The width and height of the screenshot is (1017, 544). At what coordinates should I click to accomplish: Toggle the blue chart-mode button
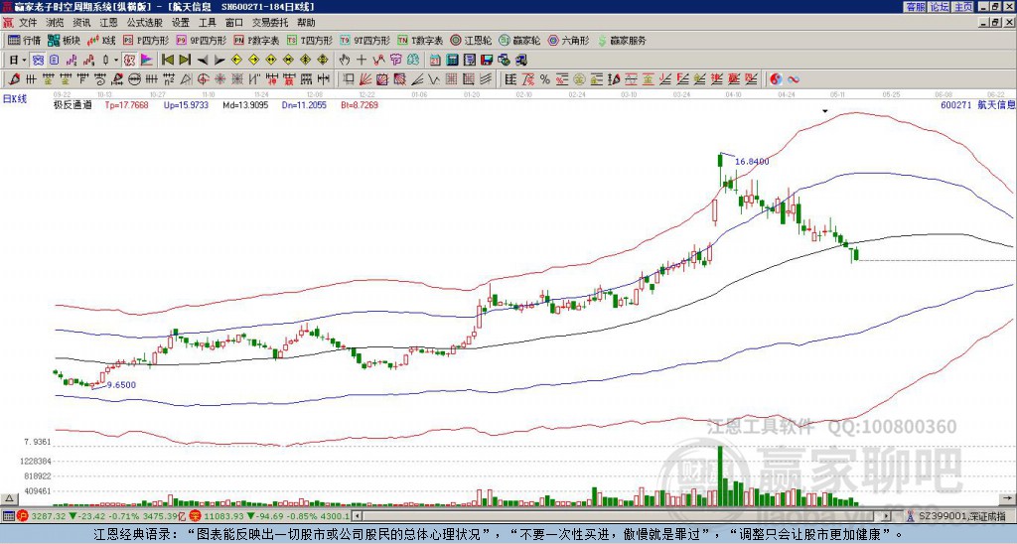click(x=39, y=61)
